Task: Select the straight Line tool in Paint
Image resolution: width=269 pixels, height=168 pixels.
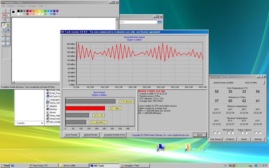Action: point(3,34)
